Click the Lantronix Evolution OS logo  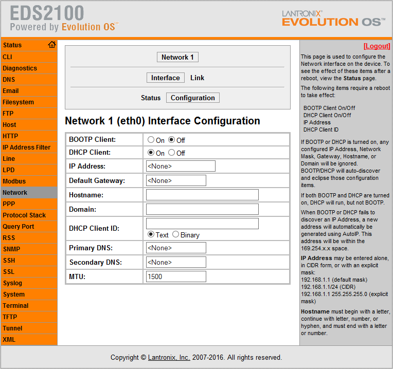pos(334,19)
